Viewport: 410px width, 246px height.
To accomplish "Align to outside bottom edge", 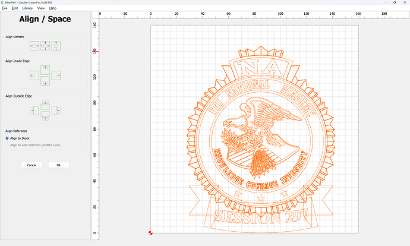I will (x=45, y=115).
